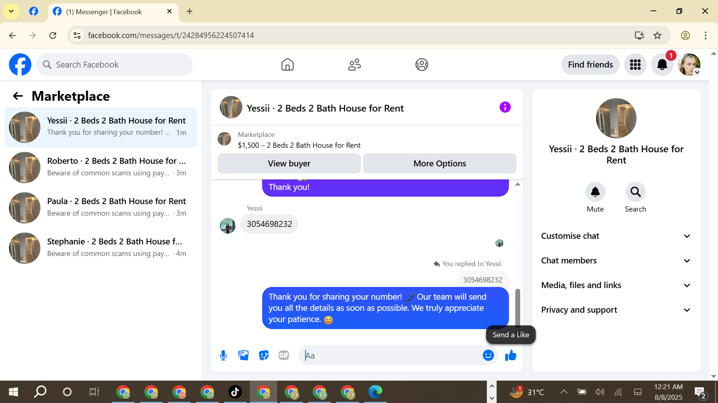Expand Chat members section
The image size is (718, 403).
(x=616, y=260)
